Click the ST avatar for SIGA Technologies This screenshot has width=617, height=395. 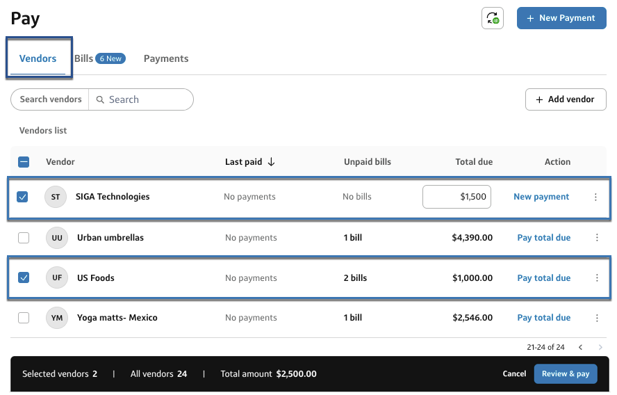[56, 197]
